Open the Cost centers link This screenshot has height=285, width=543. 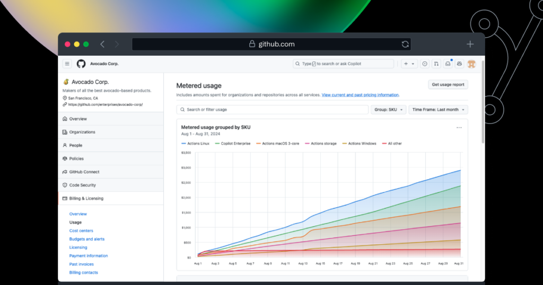81,230
